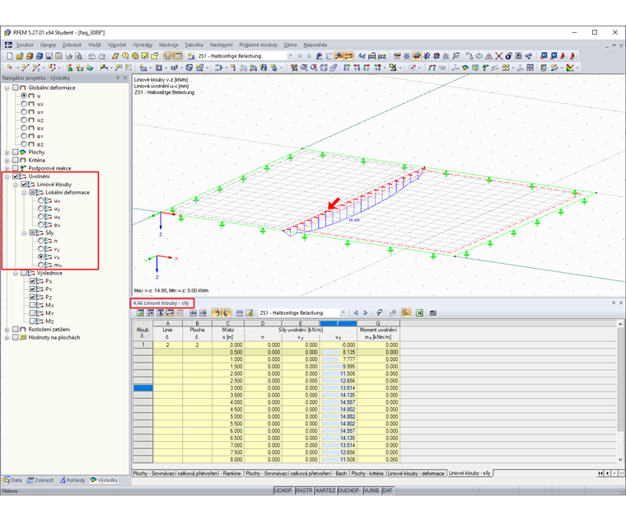Switch to Liniové klouby - deformace tab
Screen dimensions: 626x521
pyautogui.click(x=416, y=473)
